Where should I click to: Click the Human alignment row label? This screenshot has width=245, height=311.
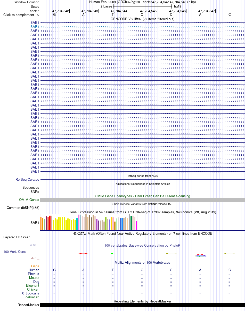34,270
